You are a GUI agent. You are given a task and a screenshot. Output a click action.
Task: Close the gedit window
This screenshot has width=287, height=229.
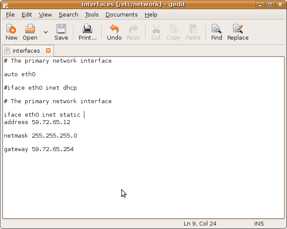(x=280, y=4)
